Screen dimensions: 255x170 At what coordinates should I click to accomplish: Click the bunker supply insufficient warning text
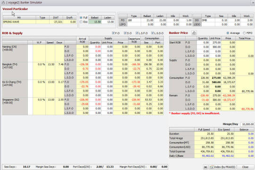(195, 113)
